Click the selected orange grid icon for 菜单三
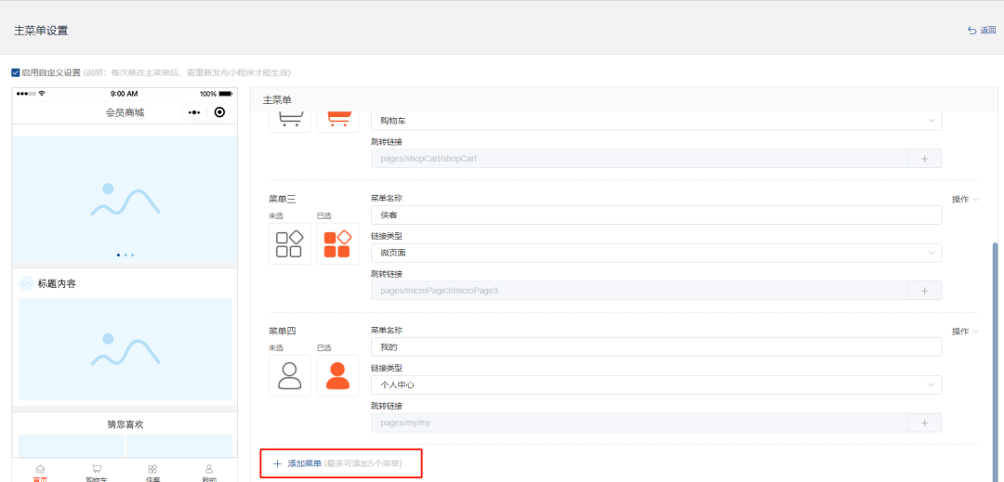The height and width of the screenshot is (482, 1004). click(x=337, y=243)
